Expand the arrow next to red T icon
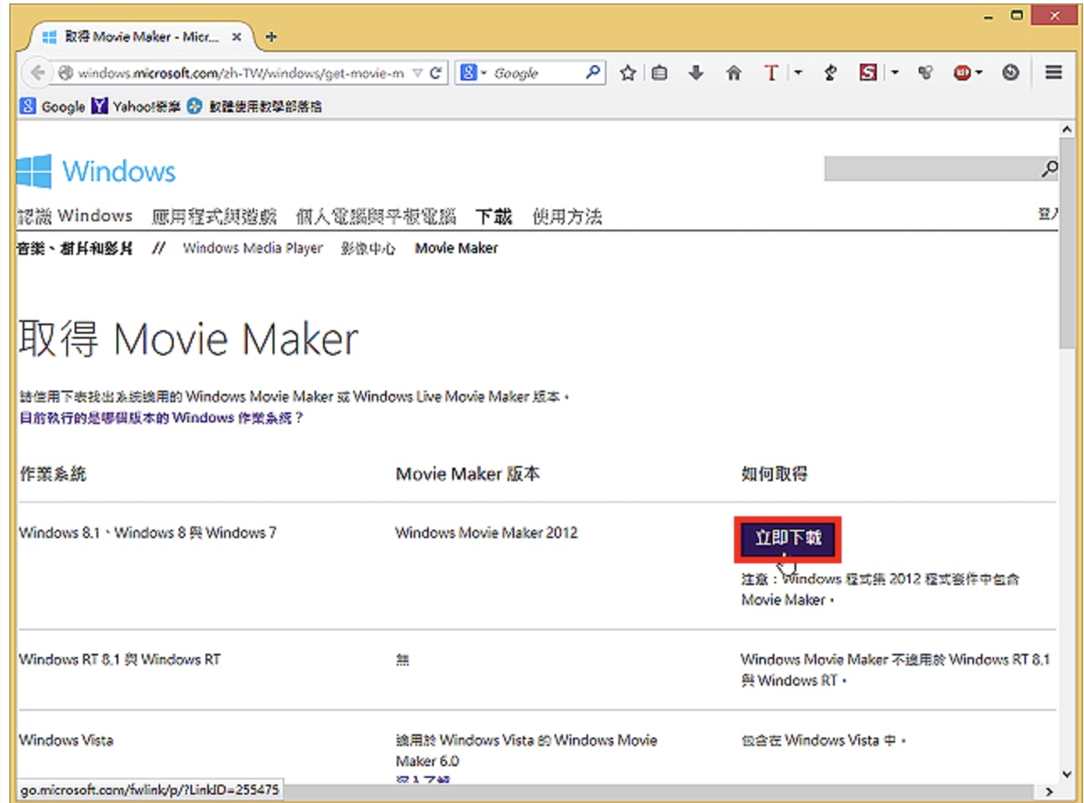The height and width of the screenshot is (803, 1084). point(798,73)
